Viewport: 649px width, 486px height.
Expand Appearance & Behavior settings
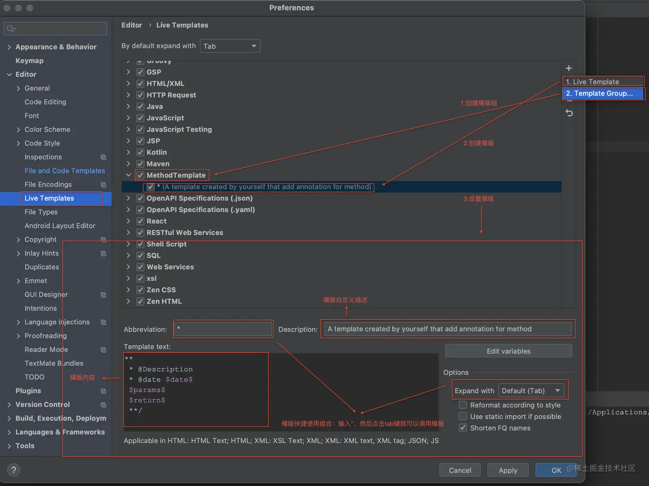click(x=9, y=47)
